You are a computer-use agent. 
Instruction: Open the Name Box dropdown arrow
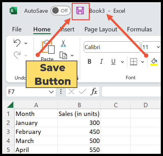click(51, 92)
